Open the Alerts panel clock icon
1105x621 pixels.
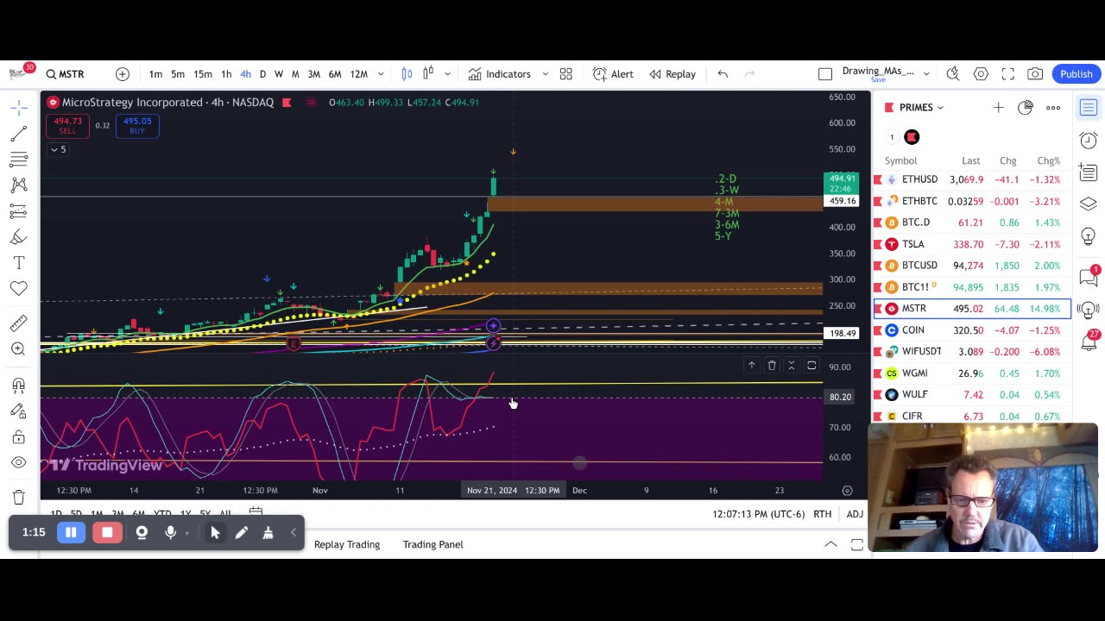point(1089,141)
